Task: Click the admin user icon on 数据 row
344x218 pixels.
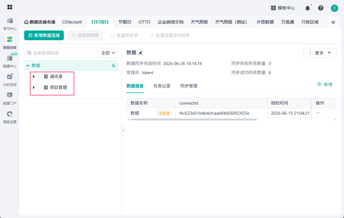Action: pos(113,66)
